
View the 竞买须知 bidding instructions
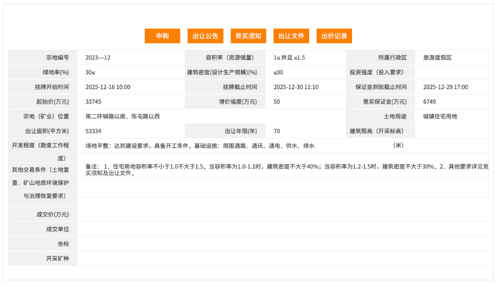(248, 36)
